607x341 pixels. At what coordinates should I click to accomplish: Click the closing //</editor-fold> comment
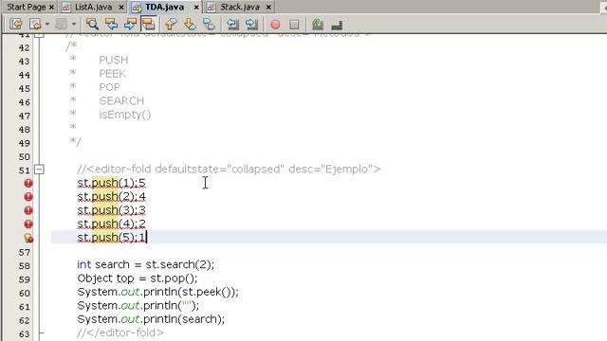point(120,332)
